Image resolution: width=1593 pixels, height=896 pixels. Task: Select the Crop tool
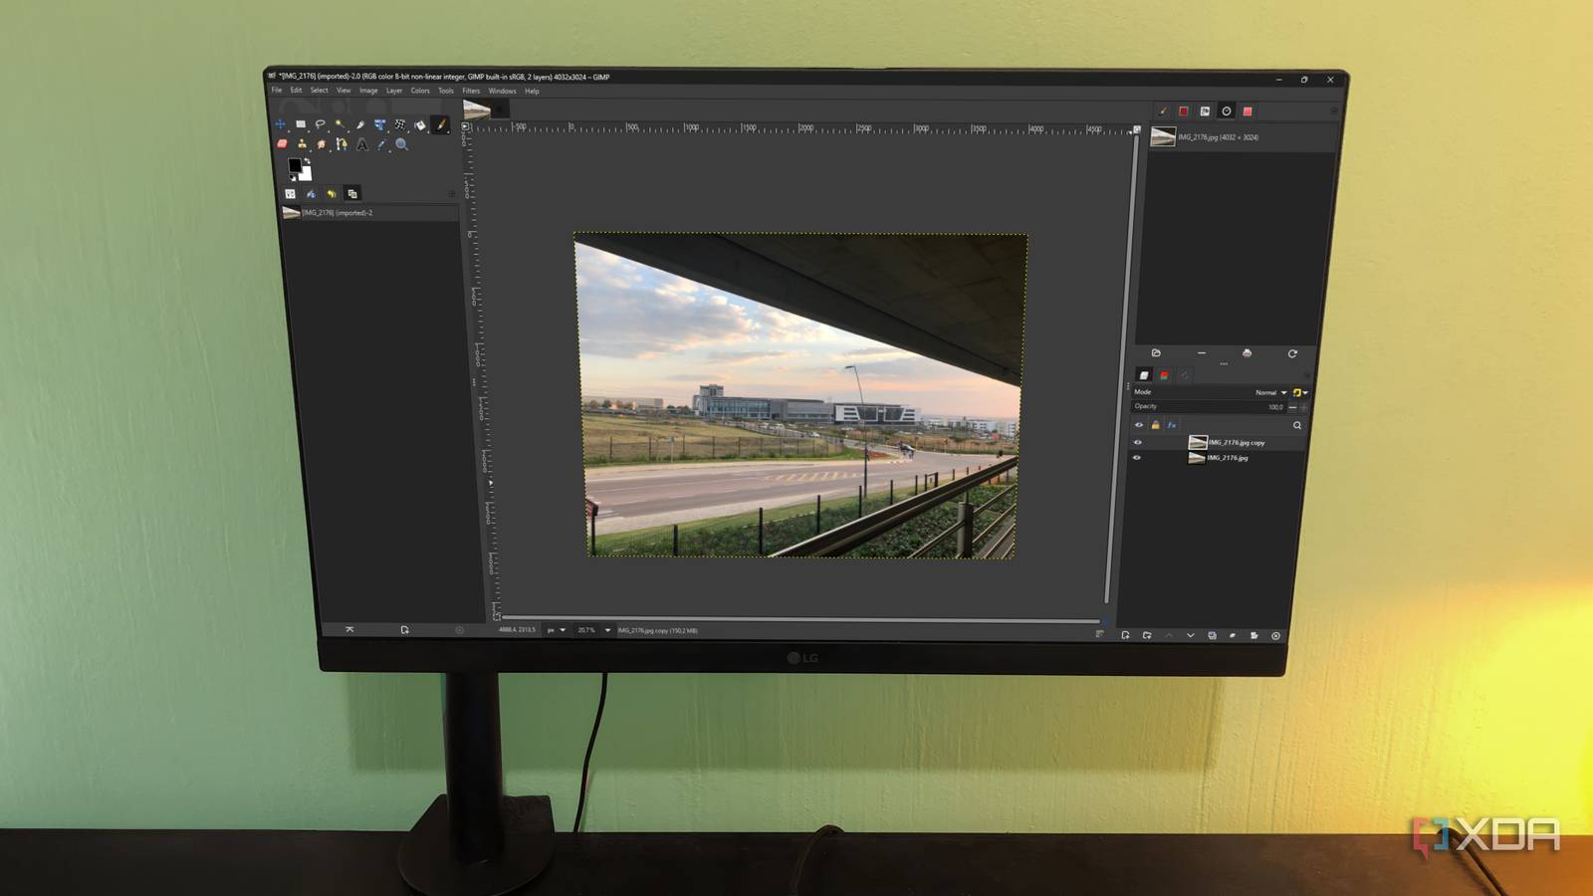coord(360,124)
